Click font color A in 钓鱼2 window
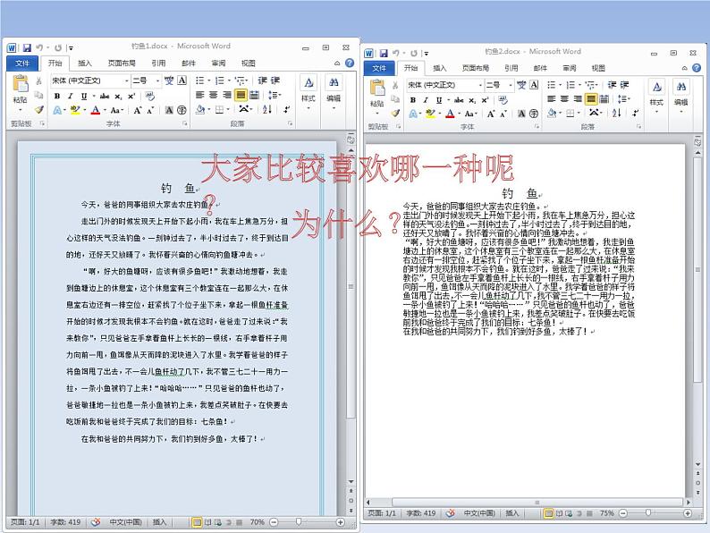This screenshot has width=710, height=533. pos(450,114)
